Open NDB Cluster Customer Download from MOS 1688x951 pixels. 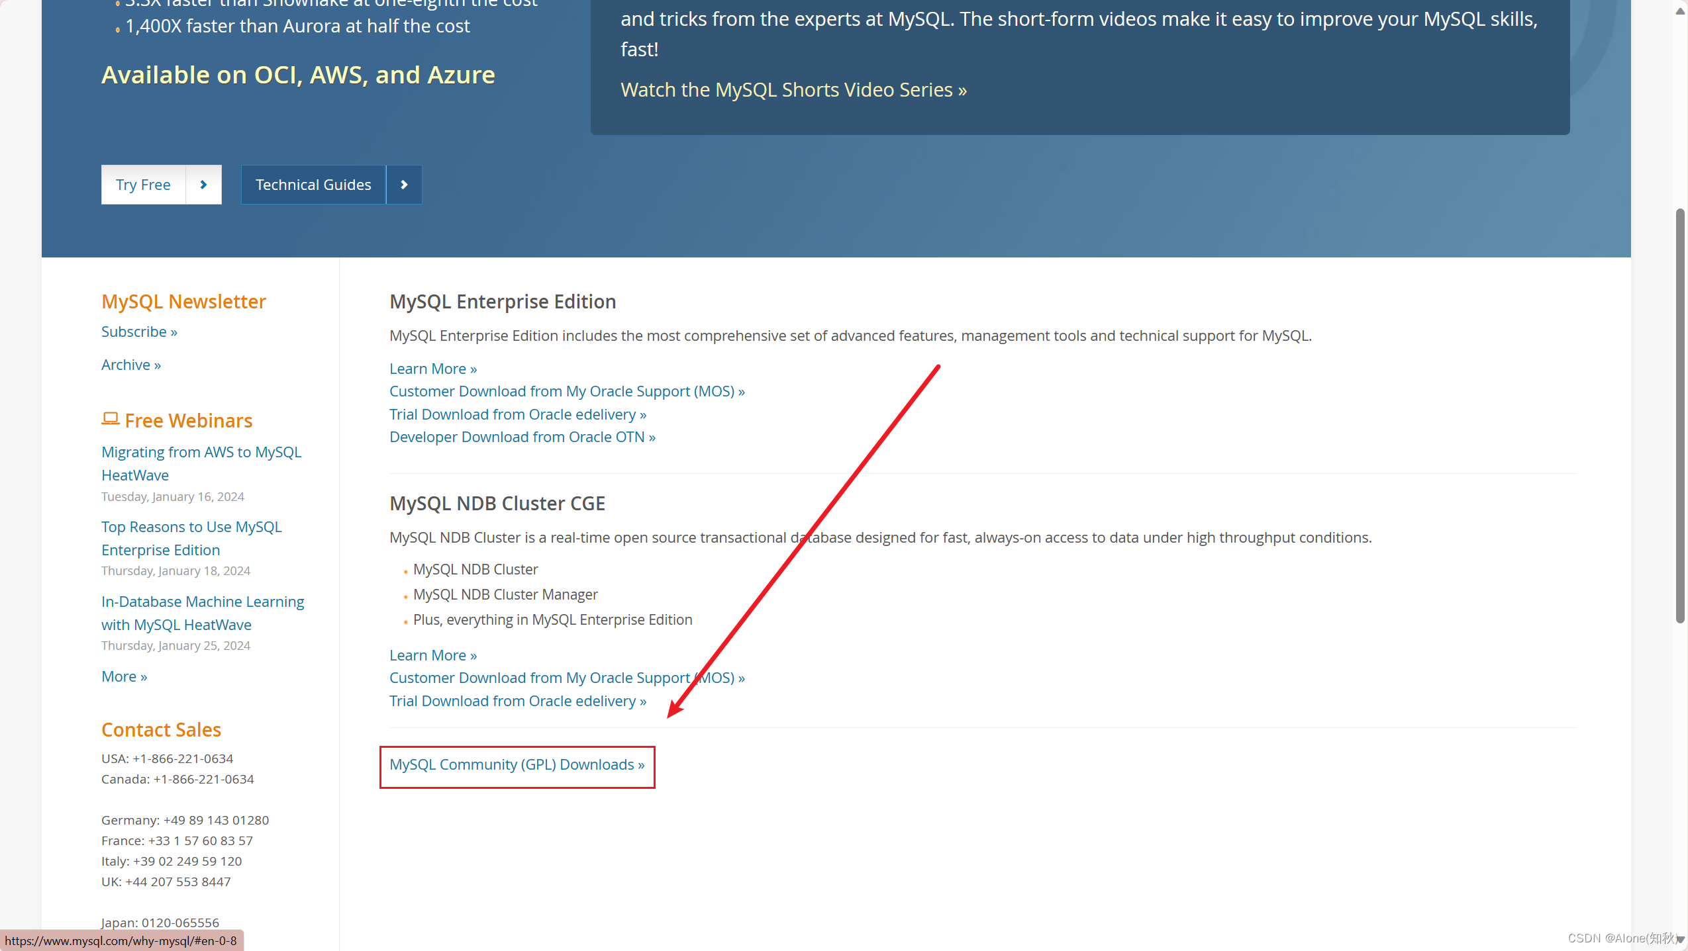[566, 678]
